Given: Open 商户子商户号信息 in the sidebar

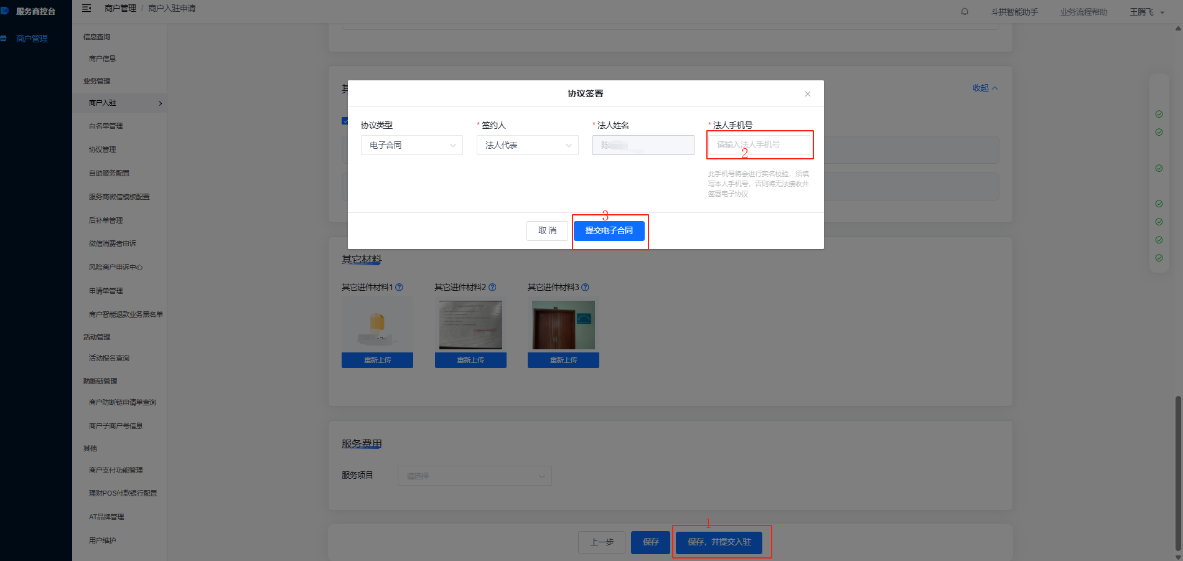Looking at the screenshot, I should click(116, 426).
